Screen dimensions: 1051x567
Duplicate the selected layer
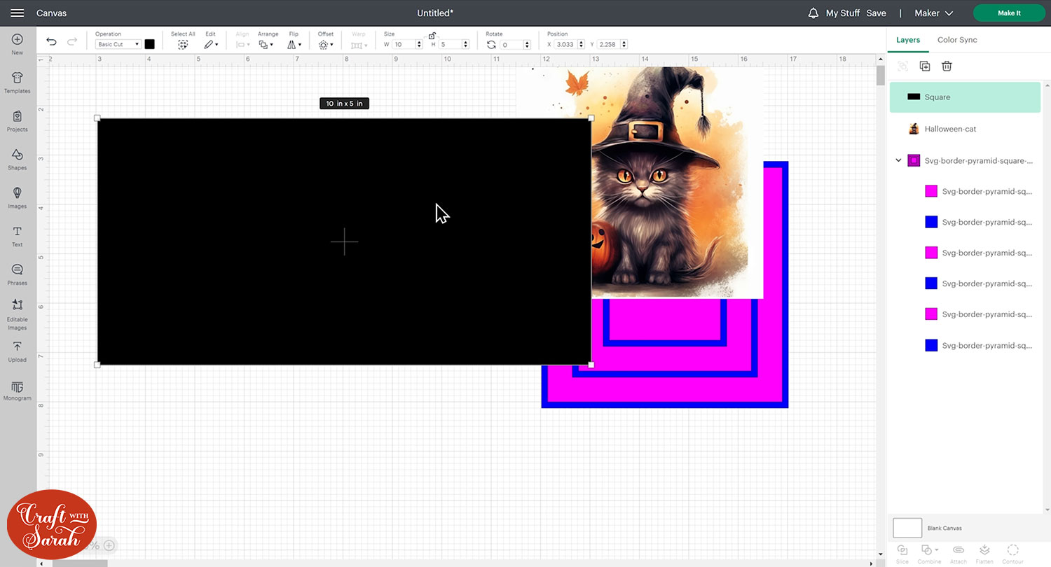tap(925, 66)
